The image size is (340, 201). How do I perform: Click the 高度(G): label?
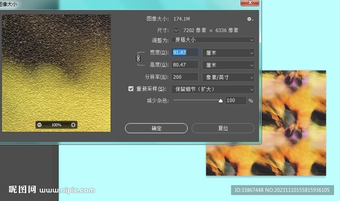[x=159, y=64]
